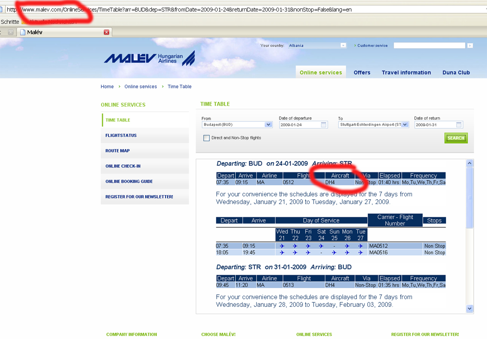Follow the Online services breadcrumb link
487x339 pixels.
pos(141,87)
